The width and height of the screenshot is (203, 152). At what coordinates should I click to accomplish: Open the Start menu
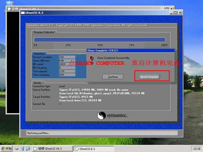pyautogui.click(x=7, y=148)
